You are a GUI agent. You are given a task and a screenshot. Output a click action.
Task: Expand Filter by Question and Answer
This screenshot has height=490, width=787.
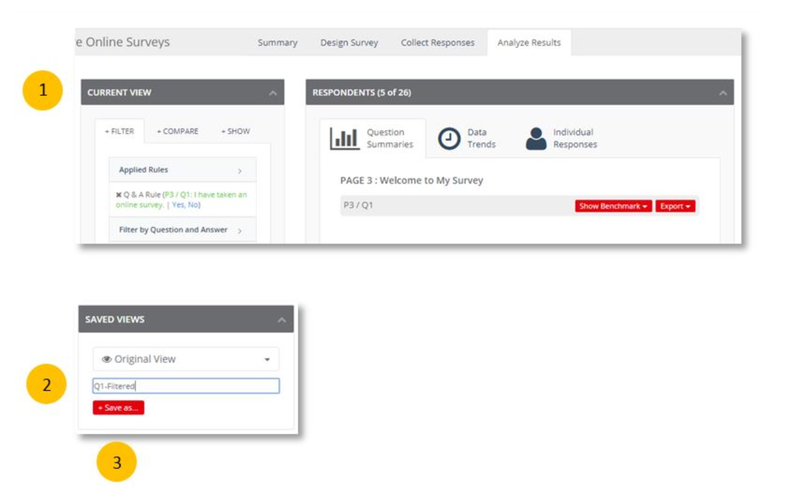coord(239,231)
